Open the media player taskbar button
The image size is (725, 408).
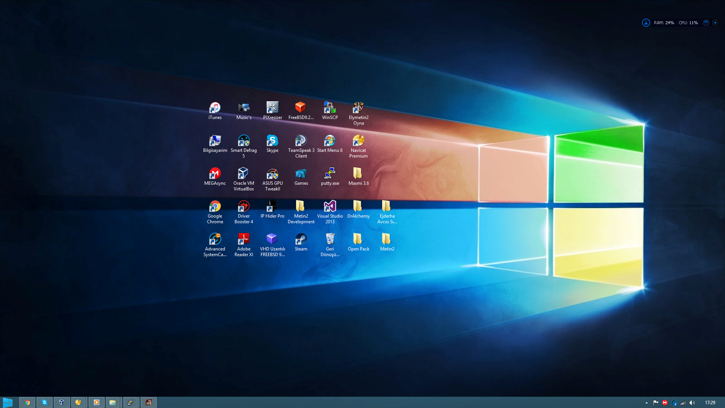click(x=96, y=402)
